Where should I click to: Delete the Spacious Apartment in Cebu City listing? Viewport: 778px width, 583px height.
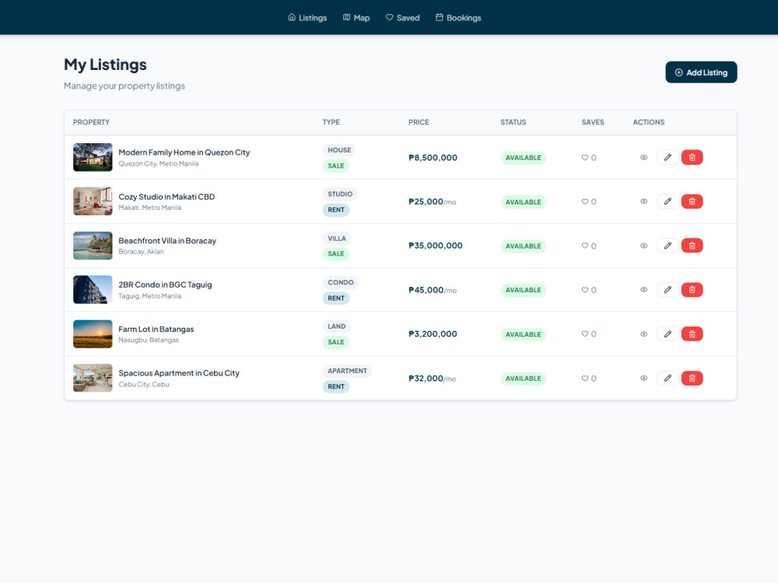click(692, 379)
